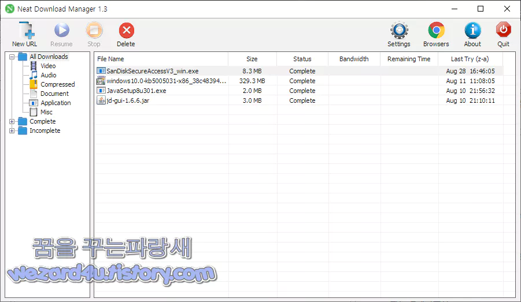Sort by the Size column header
Screen dimensions: 521x302
[x=252, y=59]
